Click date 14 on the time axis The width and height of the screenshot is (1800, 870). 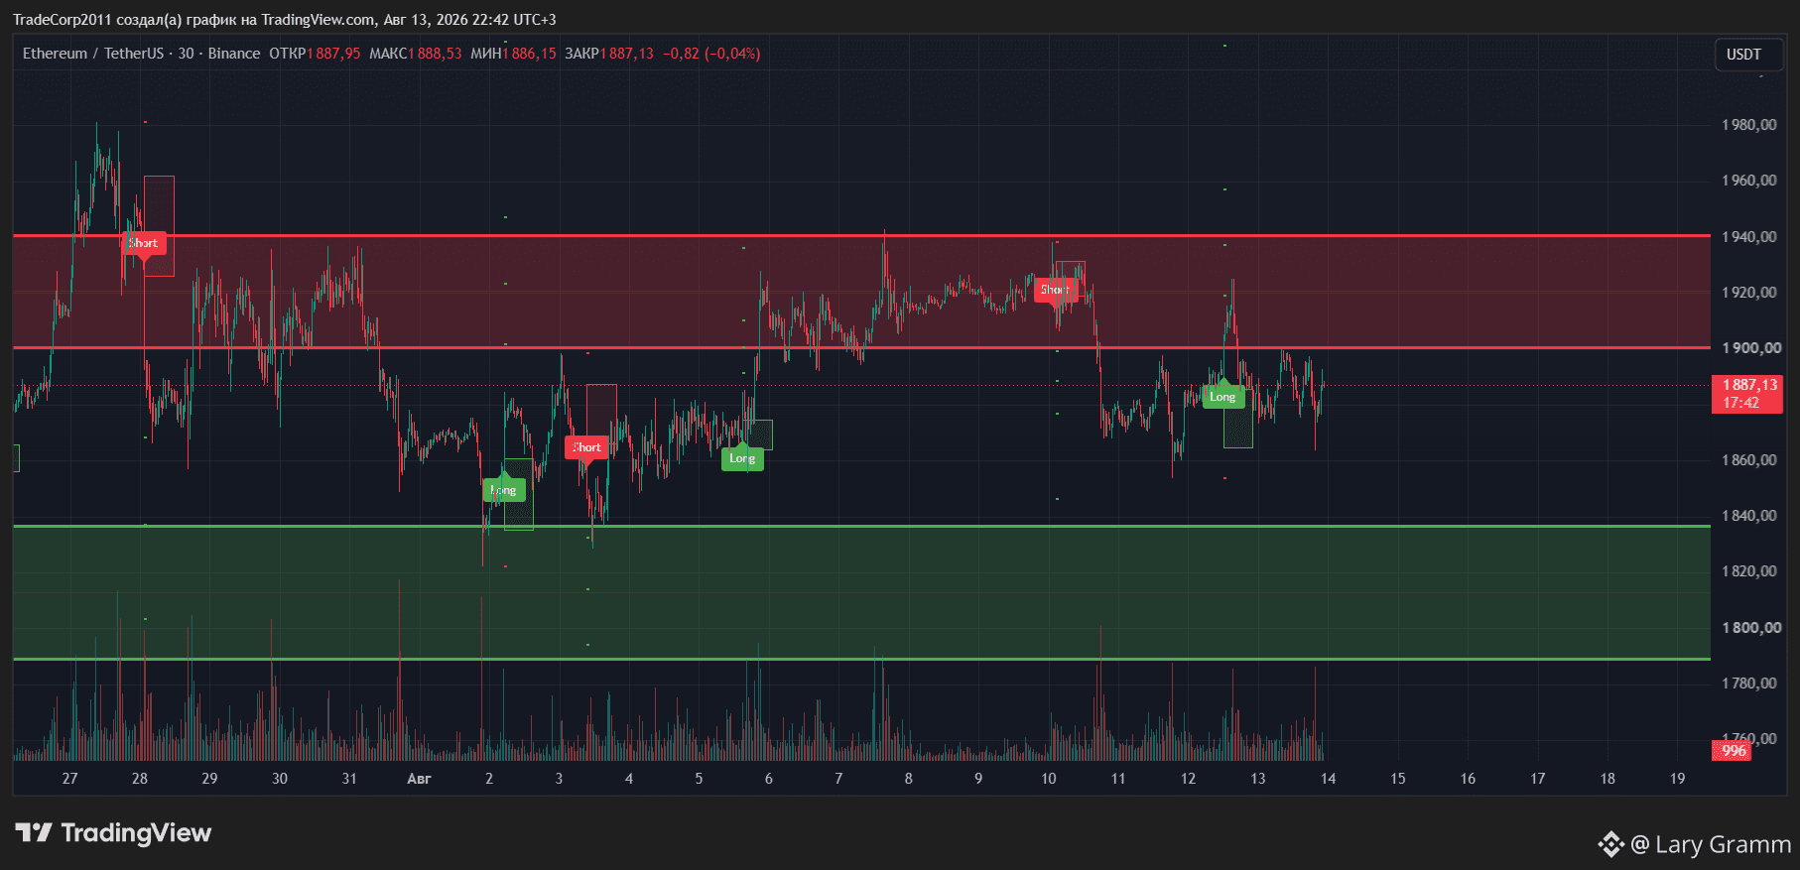click(1328, 779)
